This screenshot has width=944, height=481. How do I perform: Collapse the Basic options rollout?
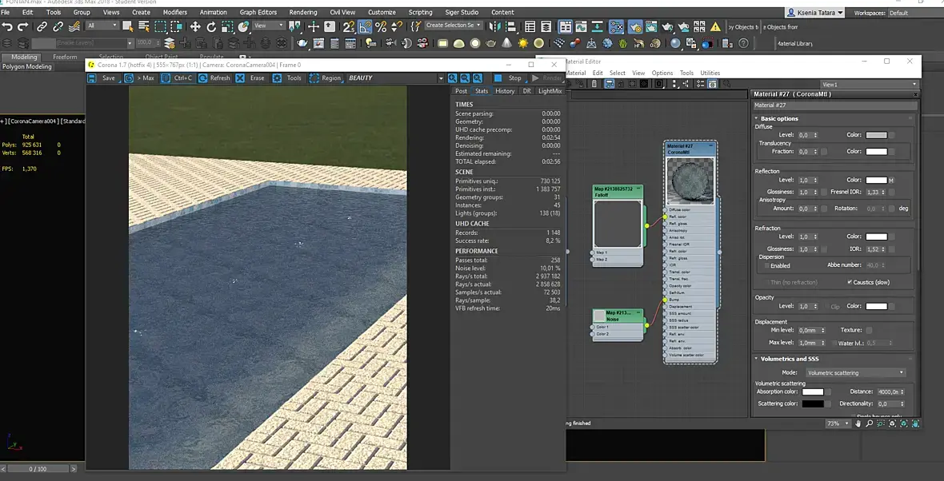(x=779, y=118)
